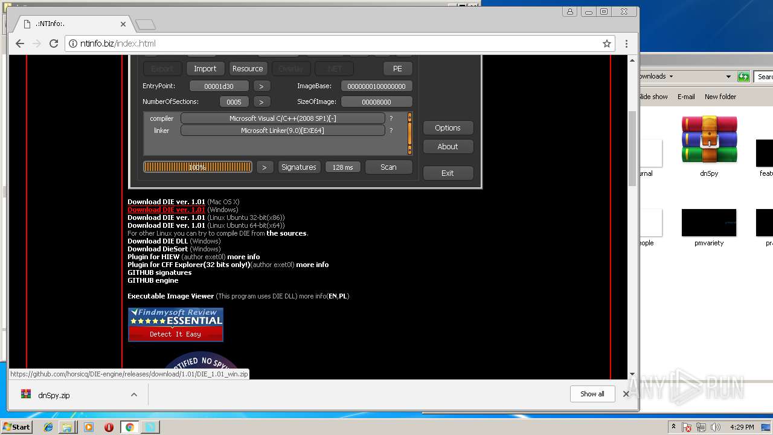
Task: Open Windows Start menu
Action: point(17,427)
